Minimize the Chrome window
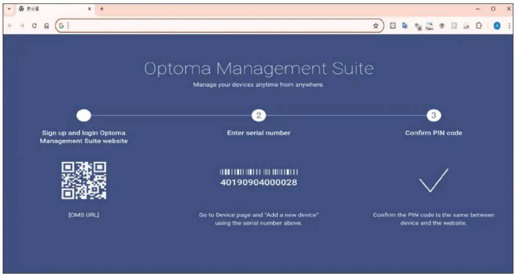The height and width of the screenshot is (274, 516). 478,9
